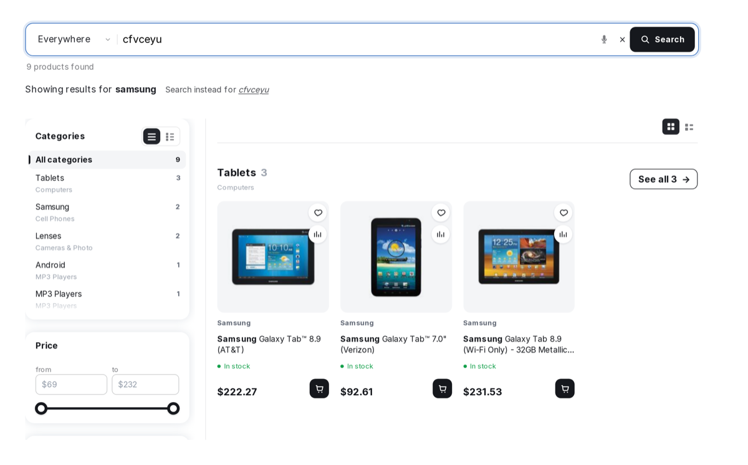Compare Galaxy Tab 8.9 Wi-Fi Only
748x465 pixels.
point(563,234)
